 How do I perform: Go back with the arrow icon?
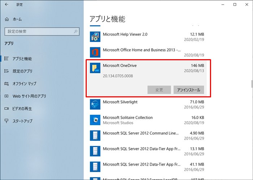pos(7,4)
